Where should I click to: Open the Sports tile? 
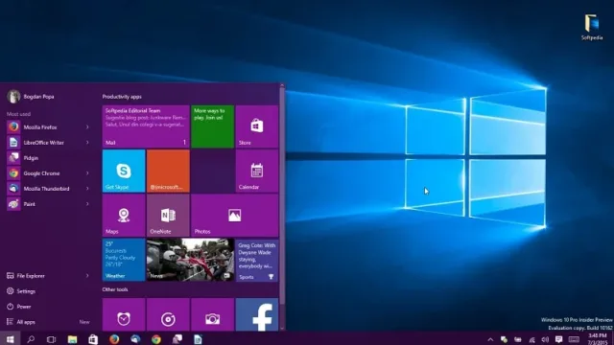(x=257, y=260)
